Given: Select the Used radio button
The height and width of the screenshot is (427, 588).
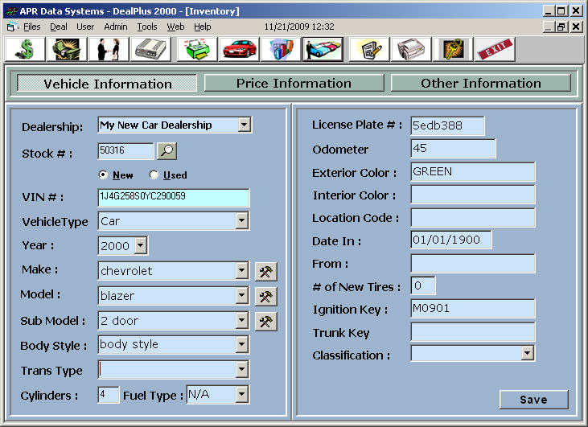Looking at the screenshot, I should click(x=154, y=174).
